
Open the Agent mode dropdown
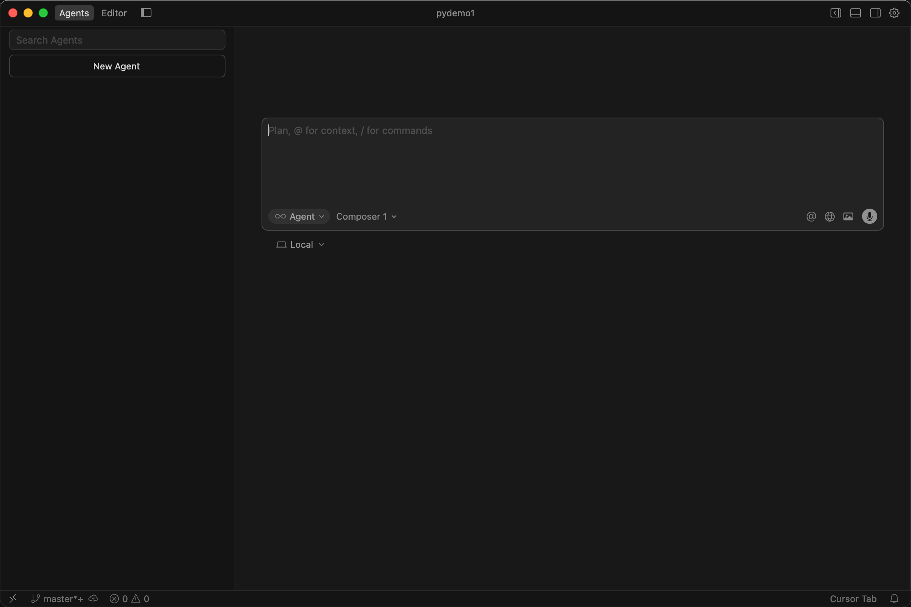click(299, 216)
